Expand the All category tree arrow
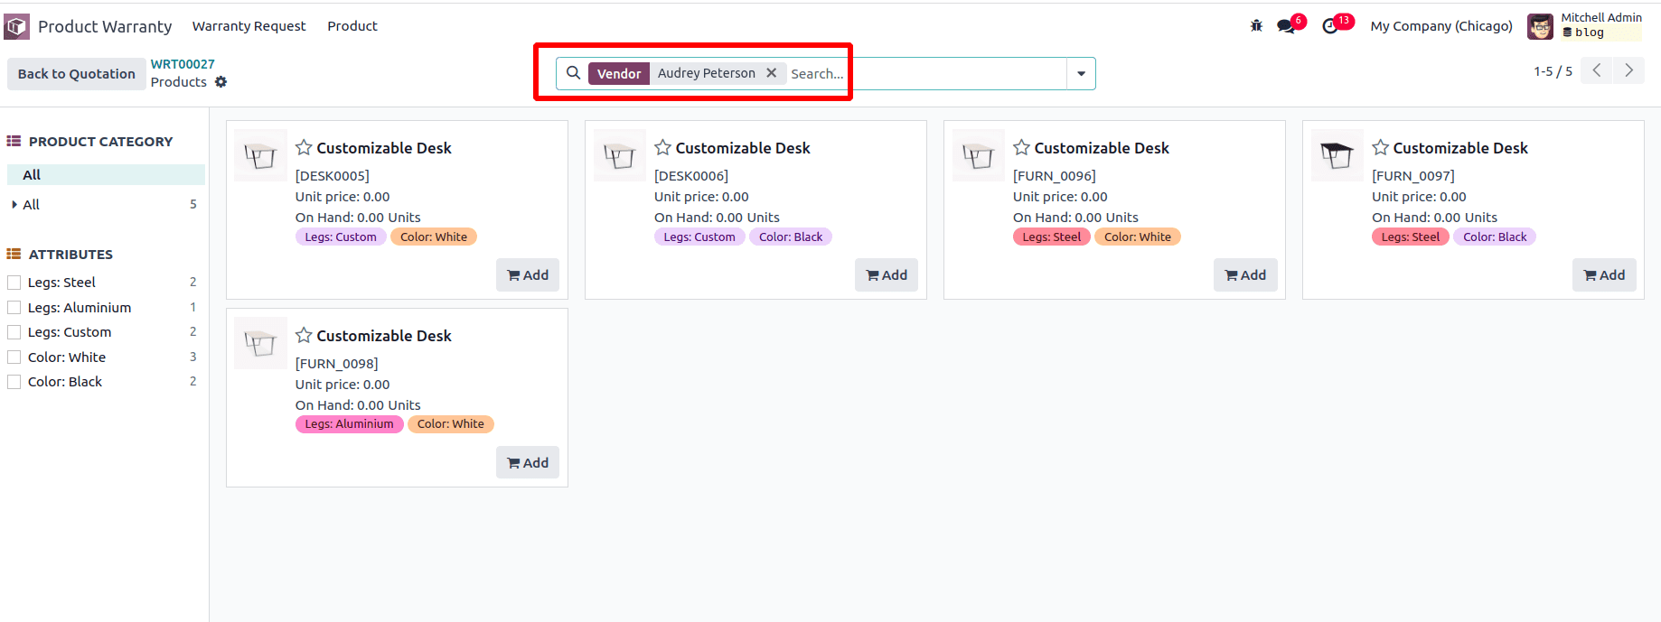 click(x=14, y=204)
